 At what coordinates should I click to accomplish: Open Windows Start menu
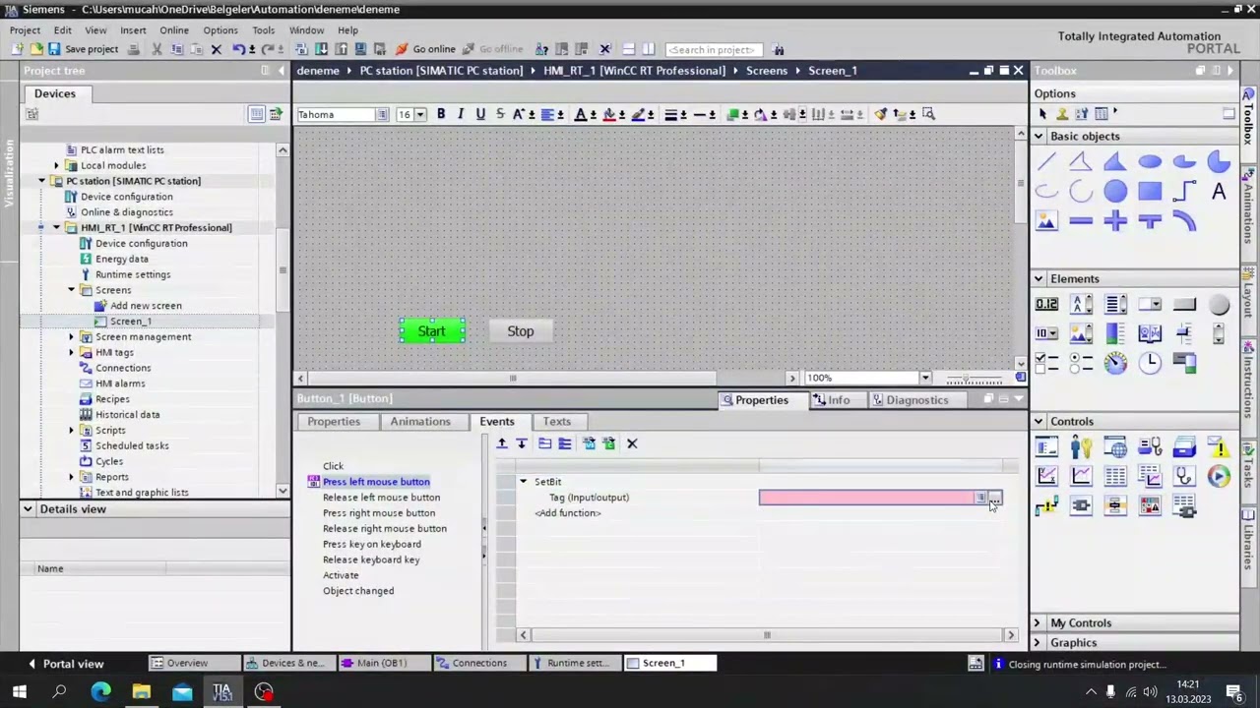[x=19, y=692]
